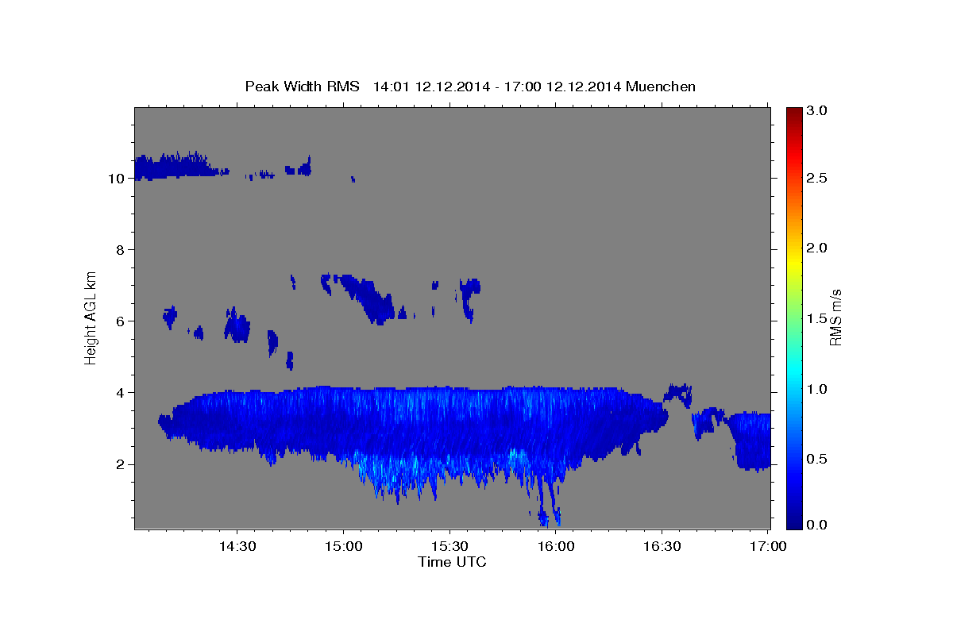Click the yellow region of the colorbar
This screenshot has width=953, height=635.
[x=794, y=248]
